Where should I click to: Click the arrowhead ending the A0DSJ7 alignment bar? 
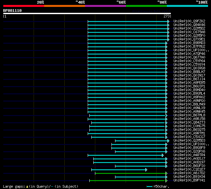166,159
